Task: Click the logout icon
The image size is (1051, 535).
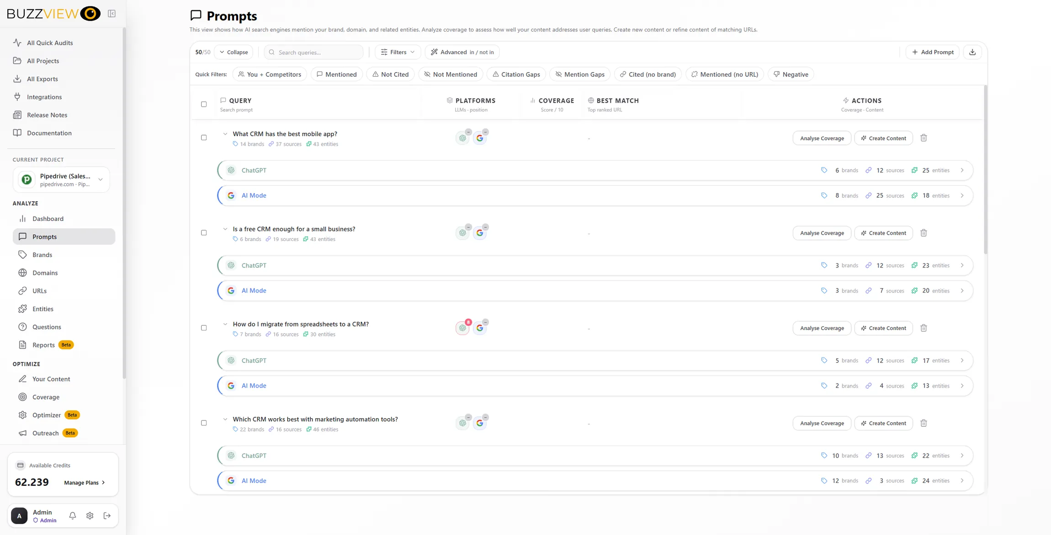Action: click(x=107, y=515)
